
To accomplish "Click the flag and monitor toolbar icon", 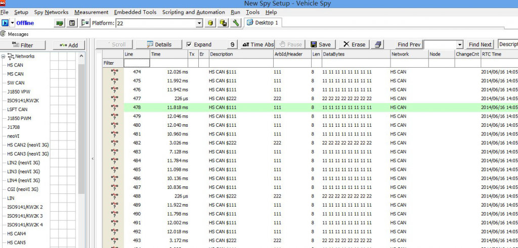I will click(85, 23).
